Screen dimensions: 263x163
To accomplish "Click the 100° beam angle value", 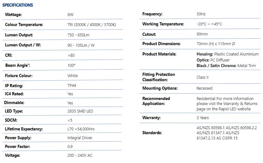I will [x=71, y=66].
